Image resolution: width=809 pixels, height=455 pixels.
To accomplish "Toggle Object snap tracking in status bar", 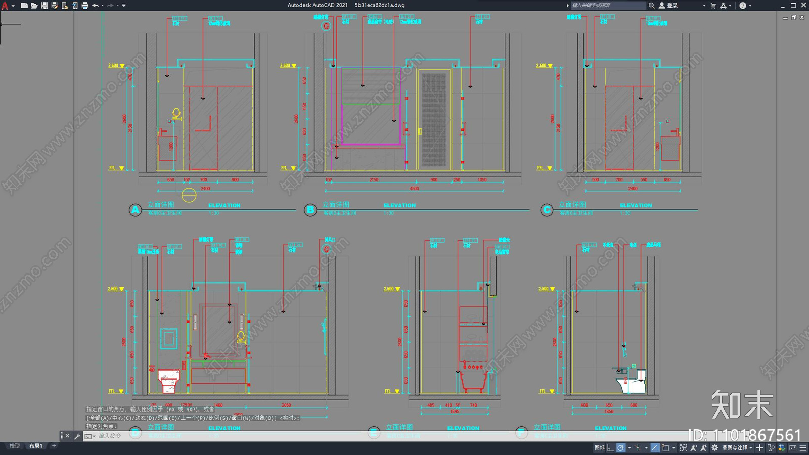I will pos(655,448).
